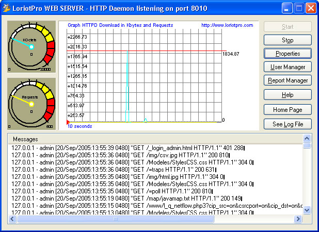Select the /=poll log line
The width and height of the screenshot is (319, 232).
112,191
